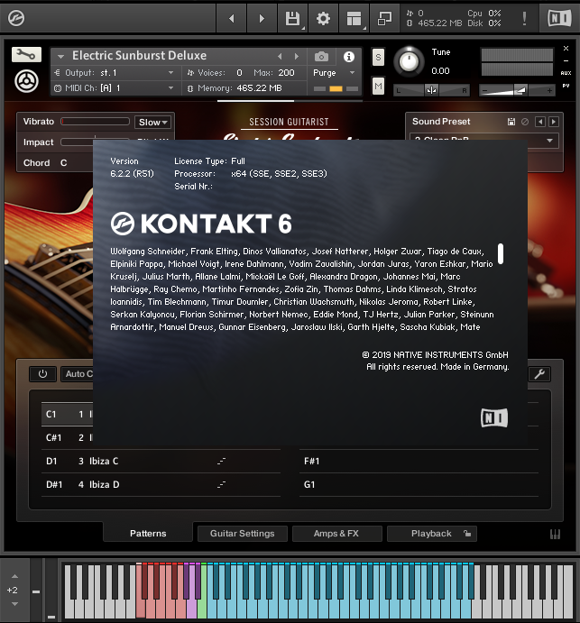Click the instrument circular logo icon
This screenshot has width=580, height=623.
click(26, 81)
